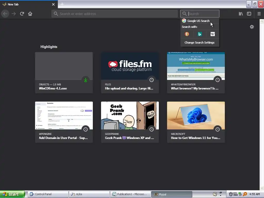Click magnifier icon in search box
This screenshot has height=198, width=264.
(x=184, y=14)
